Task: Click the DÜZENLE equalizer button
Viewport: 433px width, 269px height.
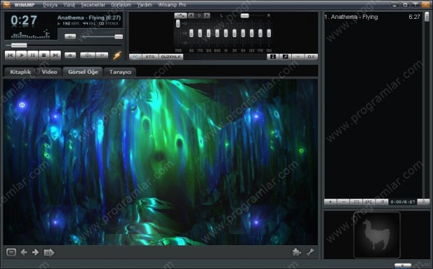Action: click(170, 57)
